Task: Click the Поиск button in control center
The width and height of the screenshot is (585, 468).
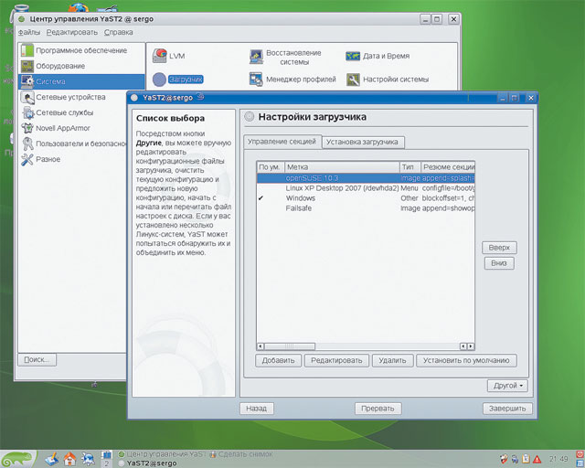Action: (37, 360)
